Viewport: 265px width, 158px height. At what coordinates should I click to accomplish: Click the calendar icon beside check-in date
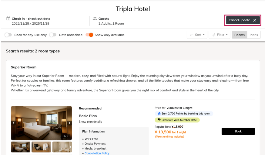8,19
